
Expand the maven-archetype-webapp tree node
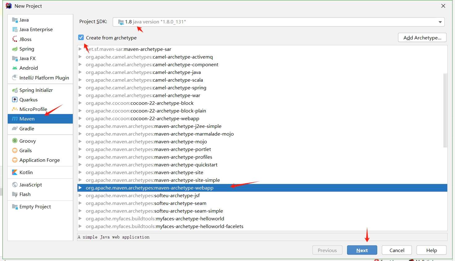pyautogui.click(x=80, y=188)
